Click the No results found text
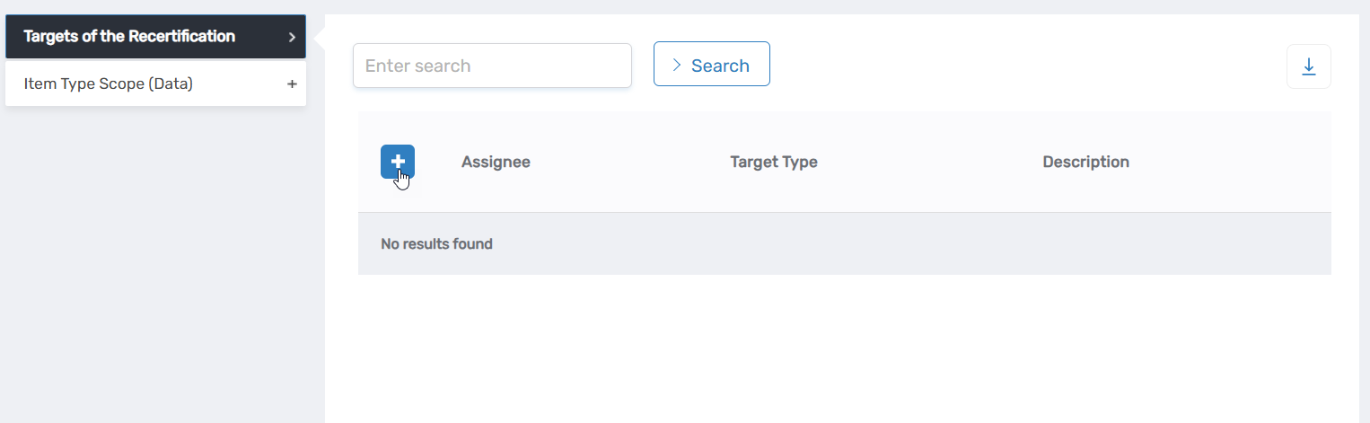 point(436,244)
